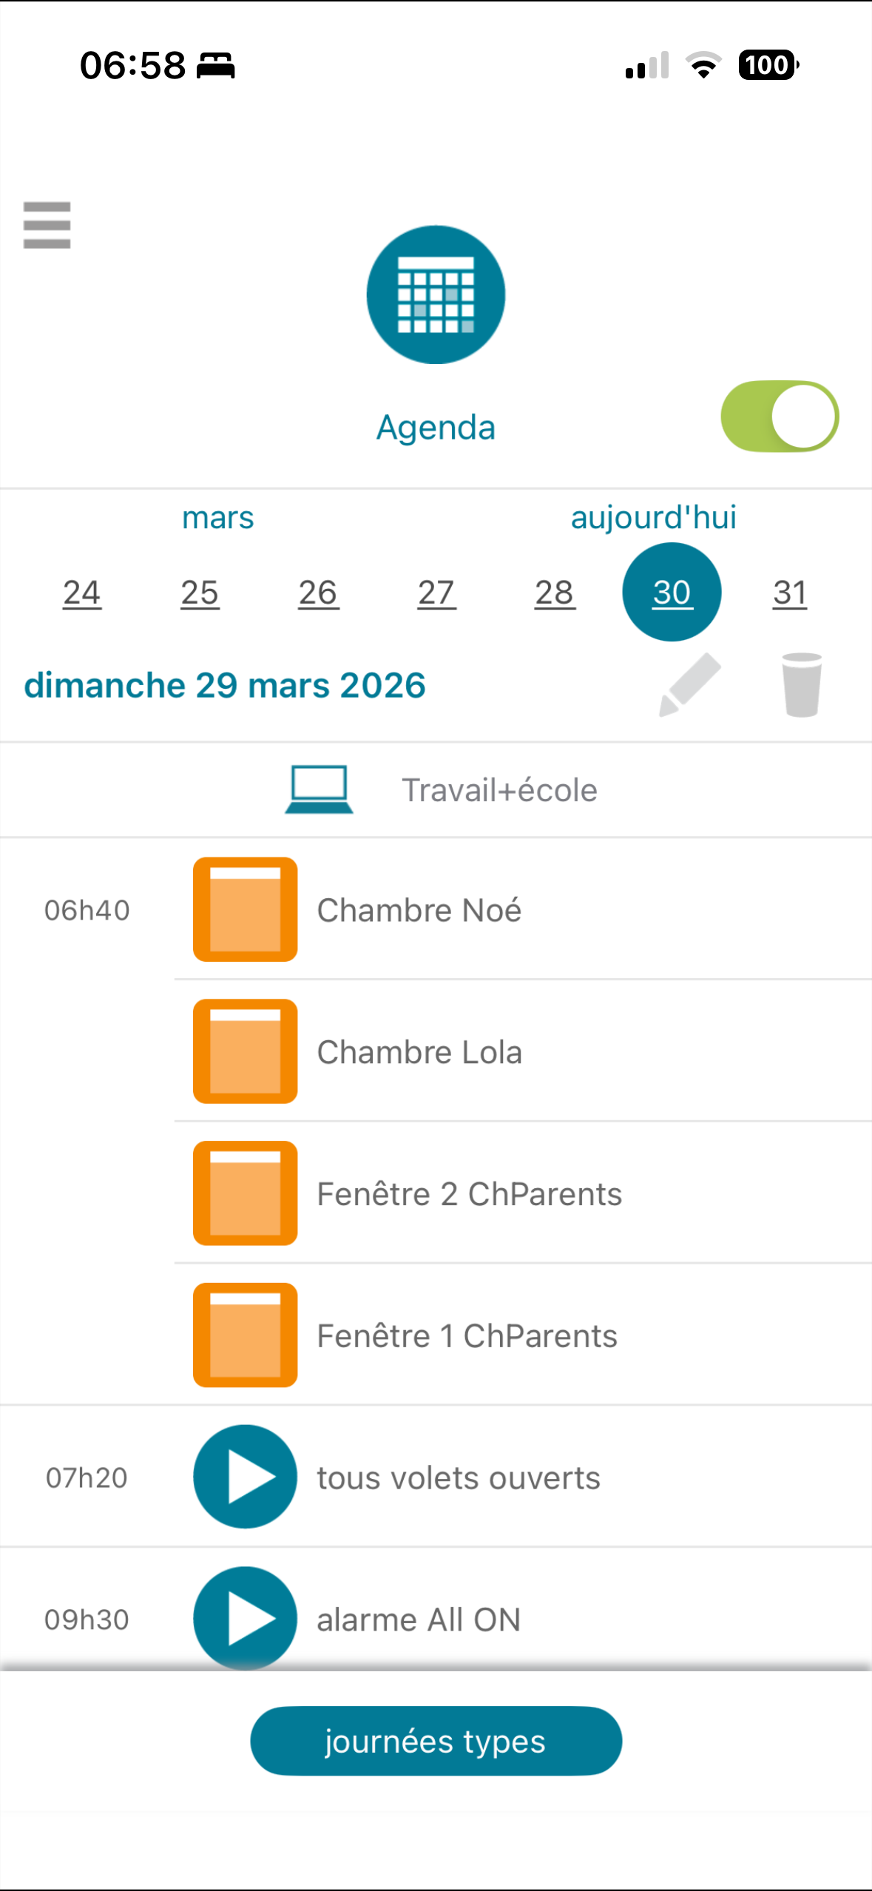The height and width of the screenshot is (1891, 872).
Task: Edit the day with pencil icon
Action: pyautogui.click(x=690, y=684)
